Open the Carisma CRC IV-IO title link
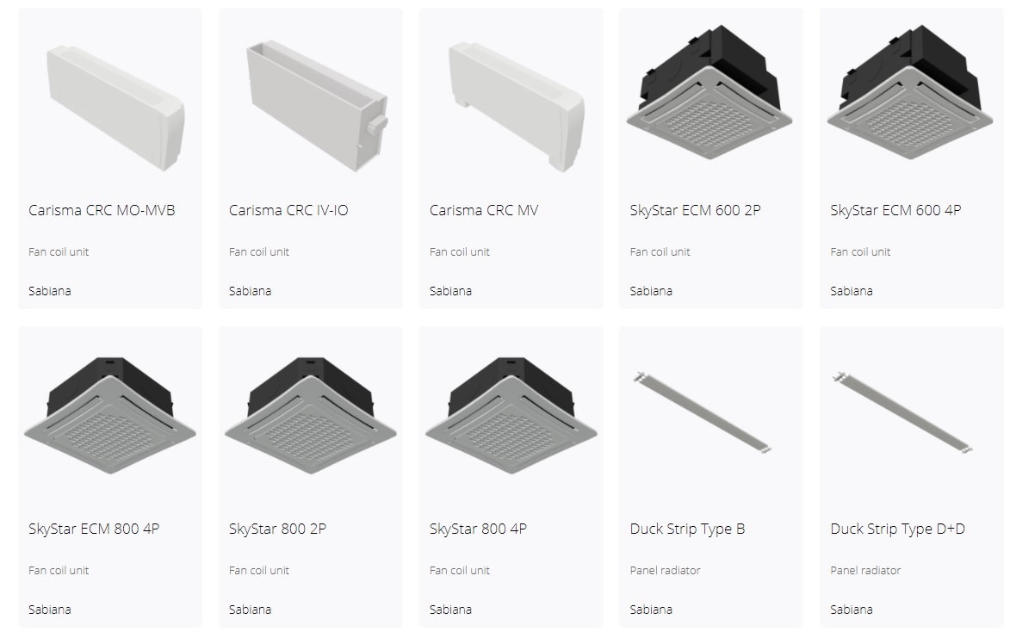1016x644 pixels. coord(288,211)
